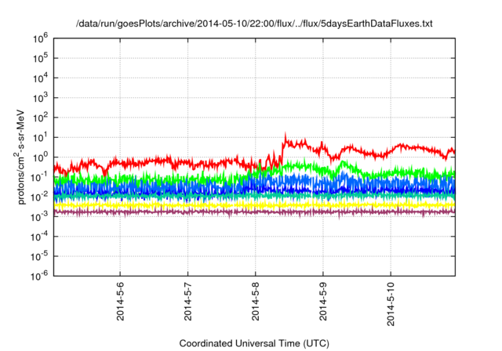Click the 2014-5-8 date label
502x351 pixels.
point(256,302)
